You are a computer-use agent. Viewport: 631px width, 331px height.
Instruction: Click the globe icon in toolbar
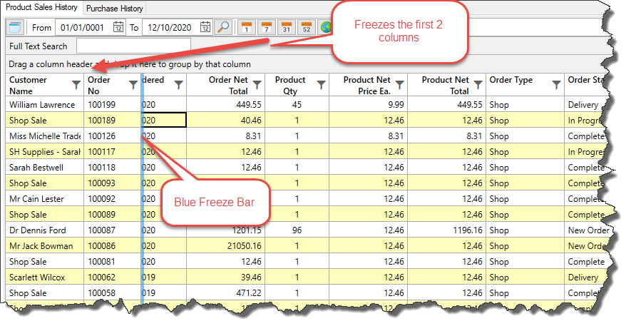pyautogui.click(x=325, y=28)
